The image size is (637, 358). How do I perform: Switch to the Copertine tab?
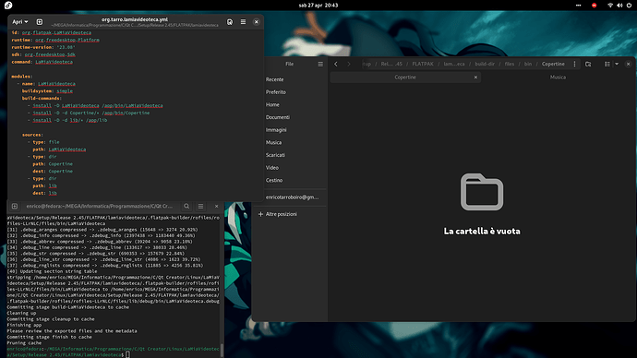click(x=405, y=78)
